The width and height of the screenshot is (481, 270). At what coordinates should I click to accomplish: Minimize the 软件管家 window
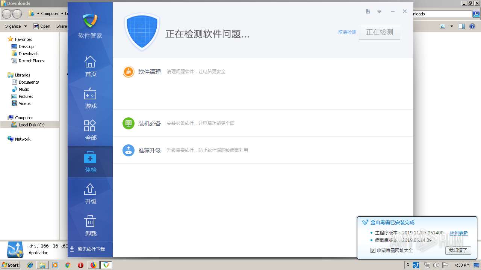(392, 12)
